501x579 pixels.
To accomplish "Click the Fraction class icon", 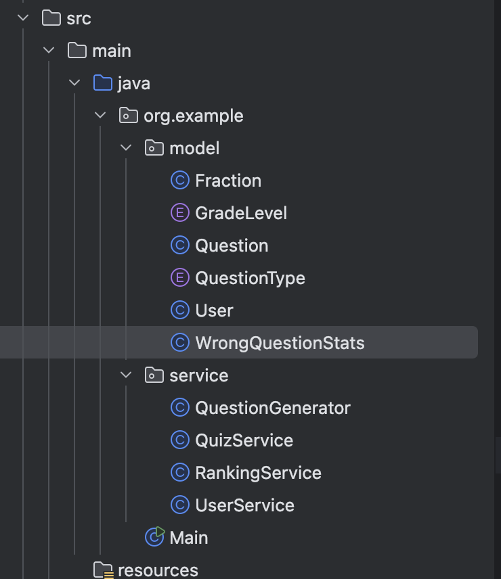I will point(179,181).
